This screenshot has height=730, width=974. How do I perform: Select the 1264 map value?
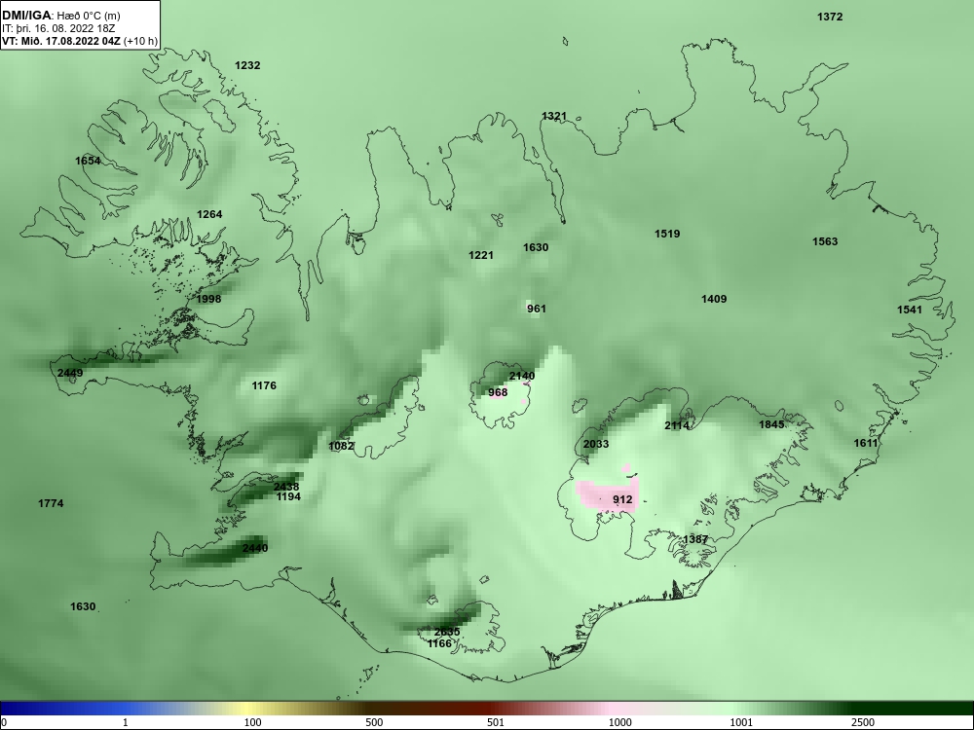click(x=209, y=214)
